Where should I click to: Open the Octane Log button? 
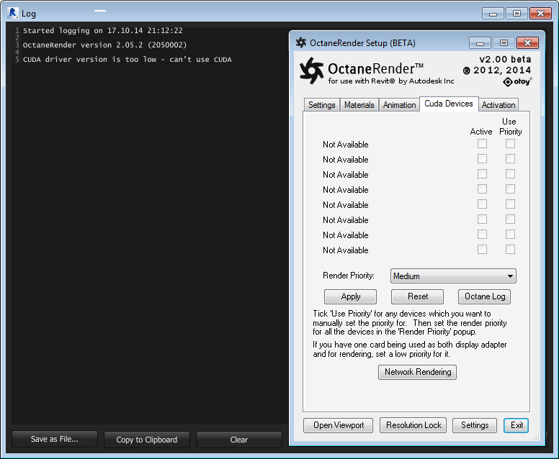coord(485,296)
